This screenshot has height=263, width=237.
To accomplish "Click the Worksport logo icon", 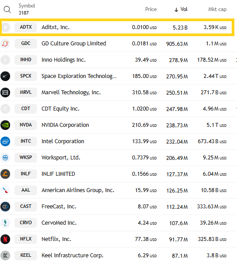I will pyautogui.click(x=5, y=158).
